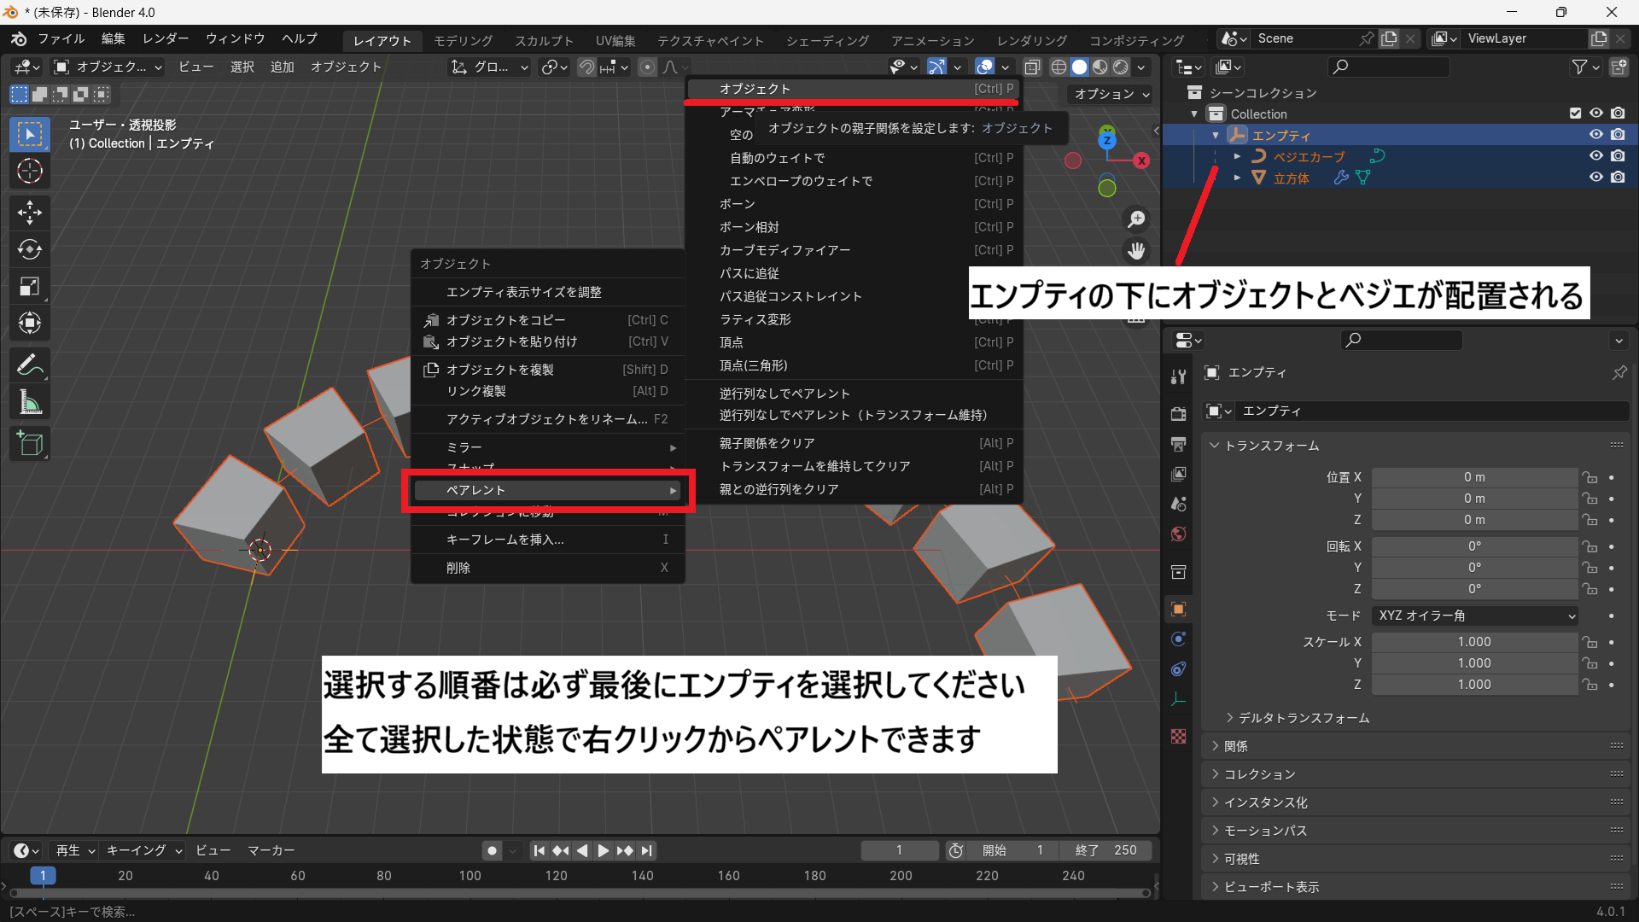
Task: Click 親子関係をクリア menu entry
Action: [767, 443]
